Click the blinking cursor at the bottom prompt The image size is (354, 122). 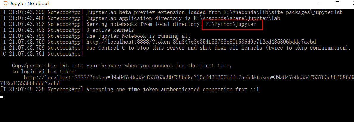point(1,97)
